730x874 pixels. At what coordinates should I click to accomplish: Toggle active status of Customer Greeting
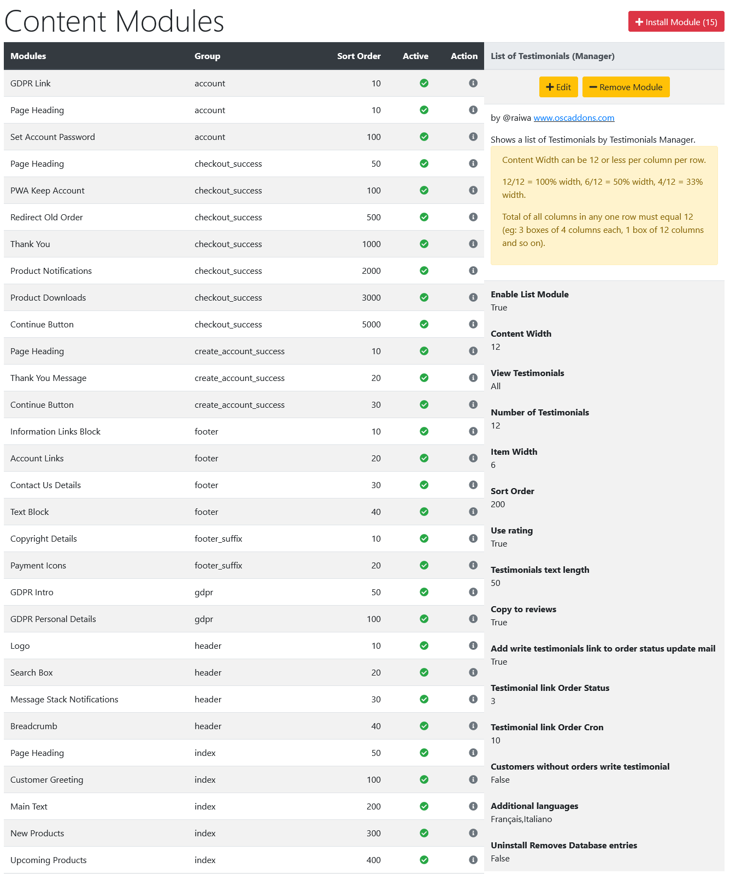coord(424,779)
